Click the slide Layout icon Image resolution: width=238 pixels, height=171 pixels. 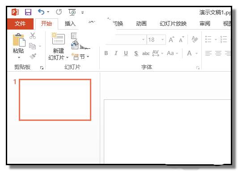click(x=74, y=36)
